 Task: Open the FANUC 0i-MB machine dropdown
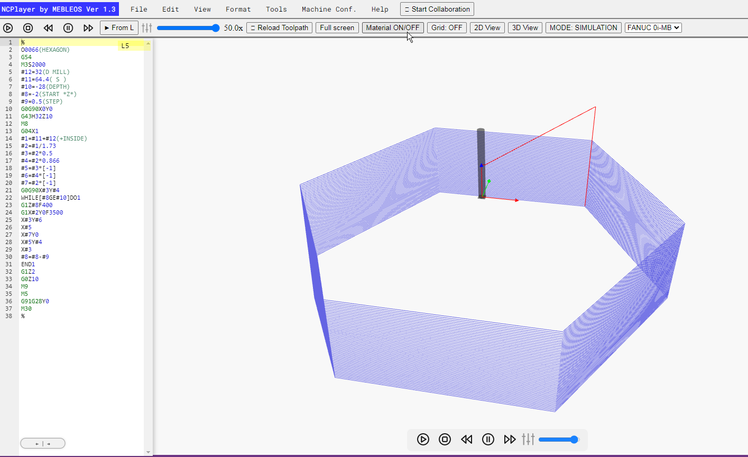pos(653,27)
